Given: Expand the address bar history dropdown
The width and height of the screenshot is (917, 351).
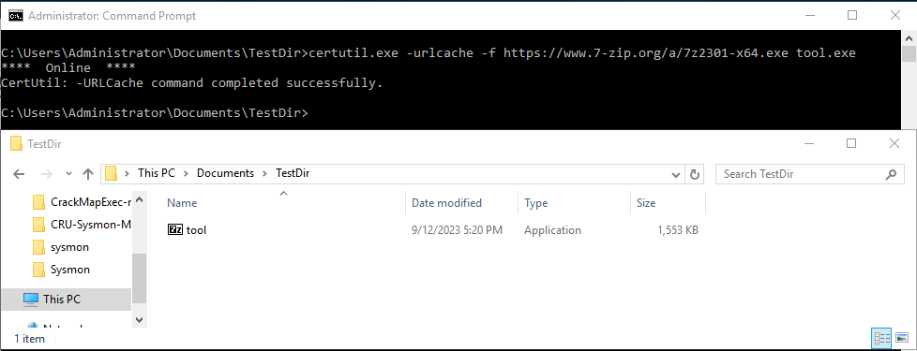Looking at the screenshot, I should [x=677, y=173].
